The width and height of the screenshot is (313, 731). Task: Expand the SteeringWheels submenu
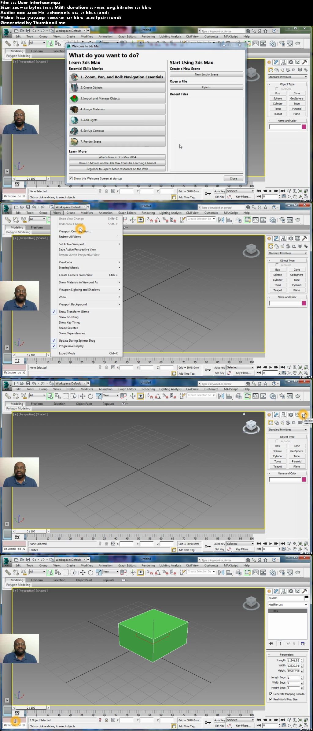pos(87,268)
